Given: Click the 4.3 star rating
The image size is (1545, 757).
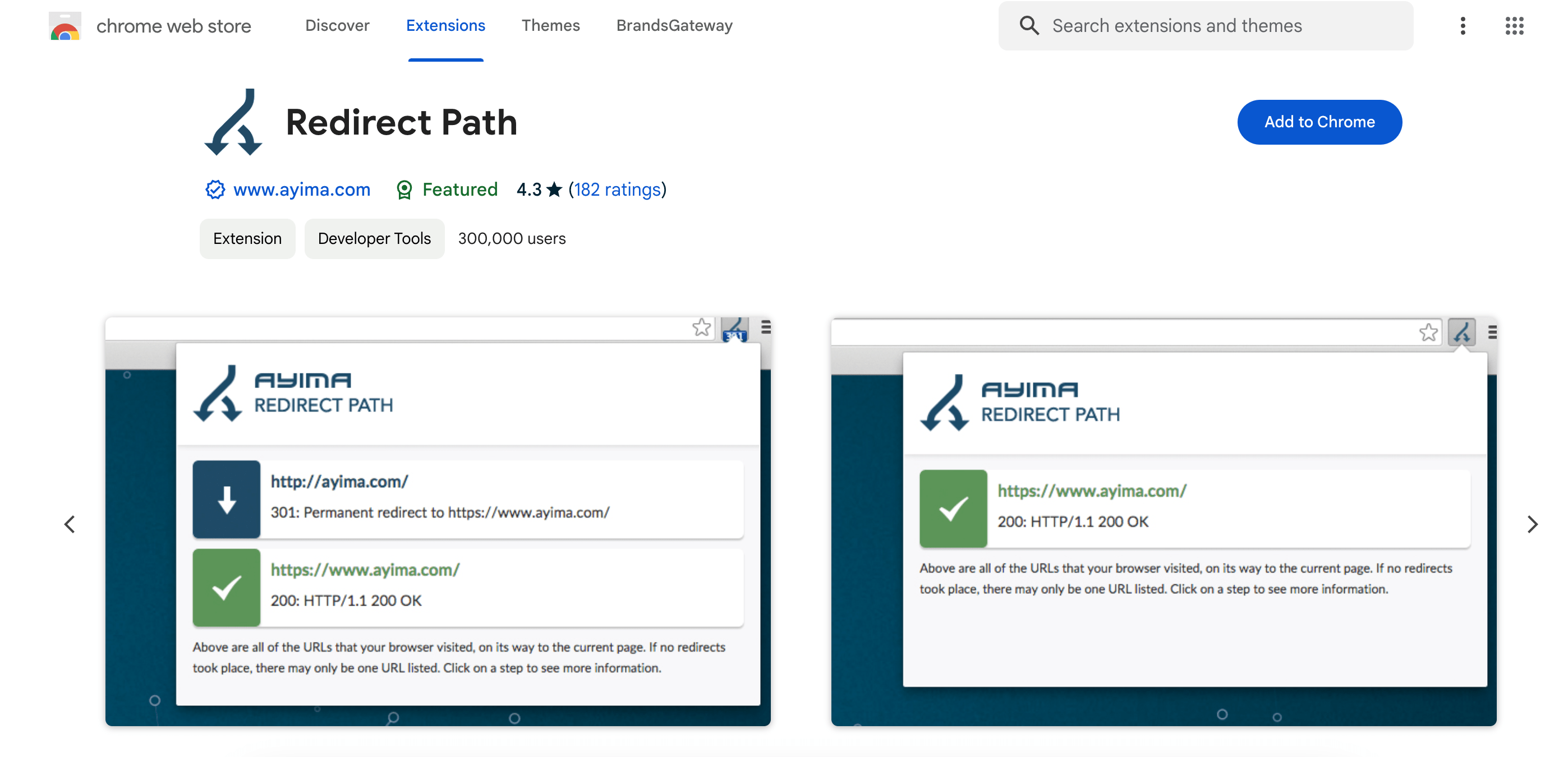Looking at the screenshot, I should (x=540, y=190).
